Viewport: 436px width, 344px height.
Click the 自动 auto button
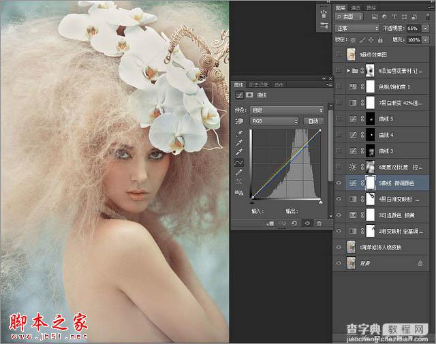(313, 121)
